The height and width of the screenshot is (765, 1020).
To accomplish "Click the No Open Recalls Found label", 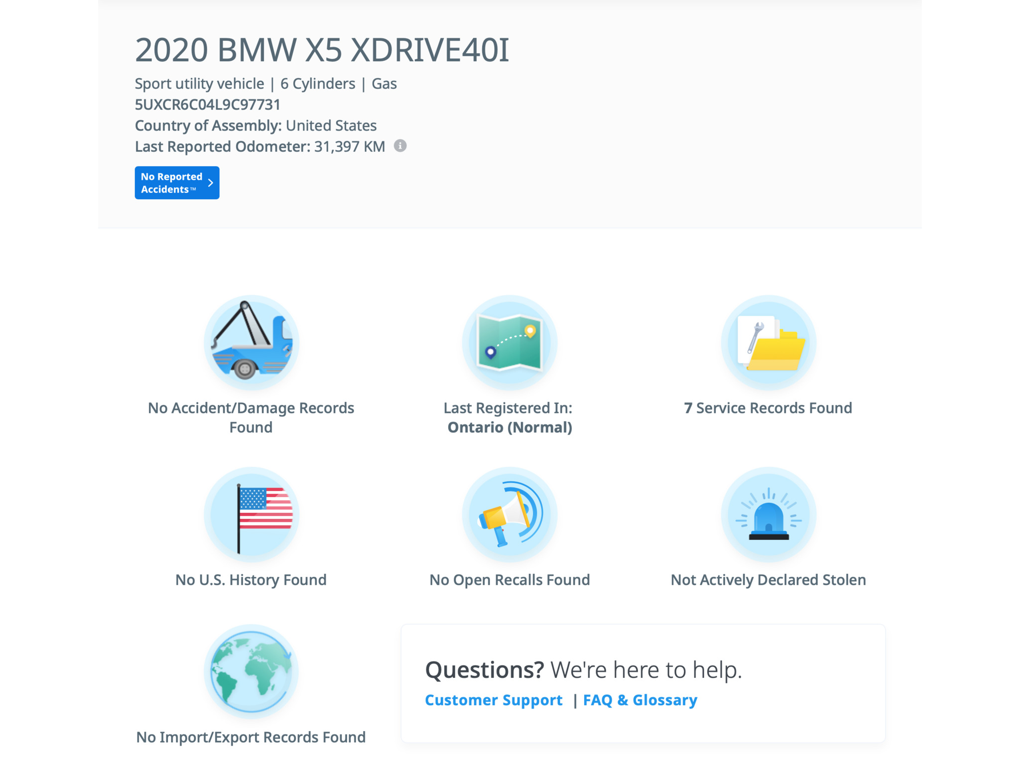I will point(510,580).
